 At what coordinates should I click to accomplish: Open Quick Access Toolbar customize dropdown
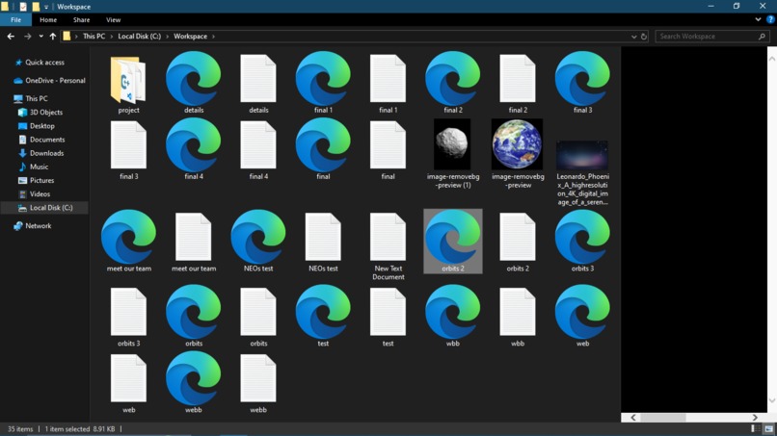(46, 7)
